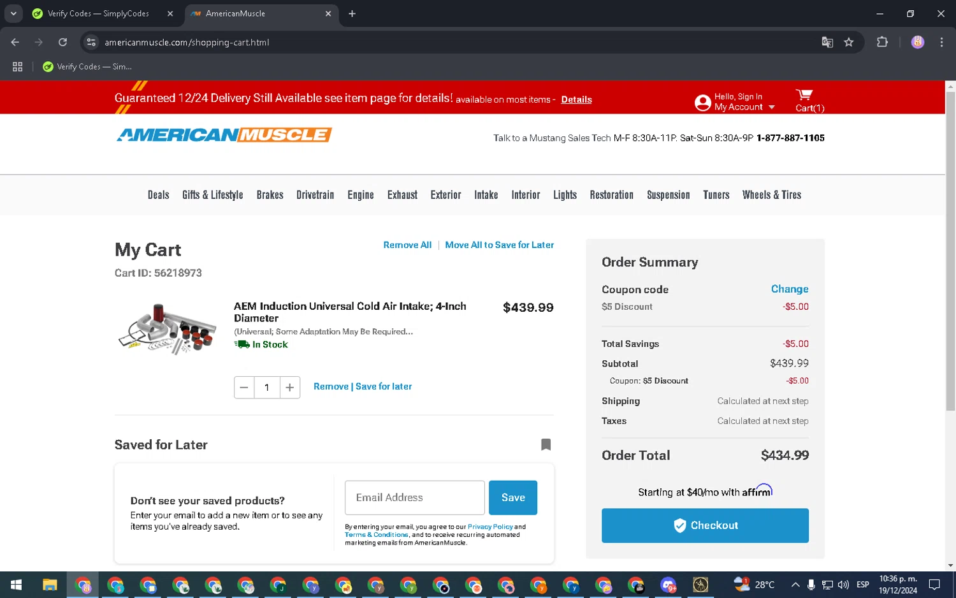View site information icon in address bar

tap(91, 42)
